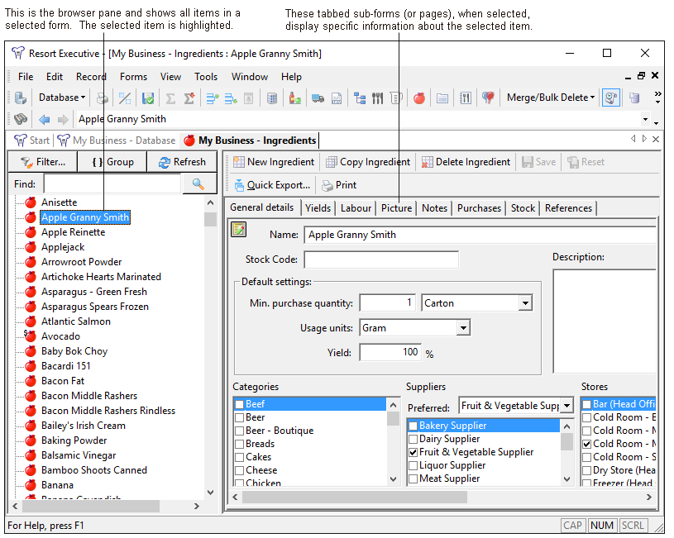Open the delivery truck toolbar icon
This screenshot has height=538, width=674.
pos(318,98)
